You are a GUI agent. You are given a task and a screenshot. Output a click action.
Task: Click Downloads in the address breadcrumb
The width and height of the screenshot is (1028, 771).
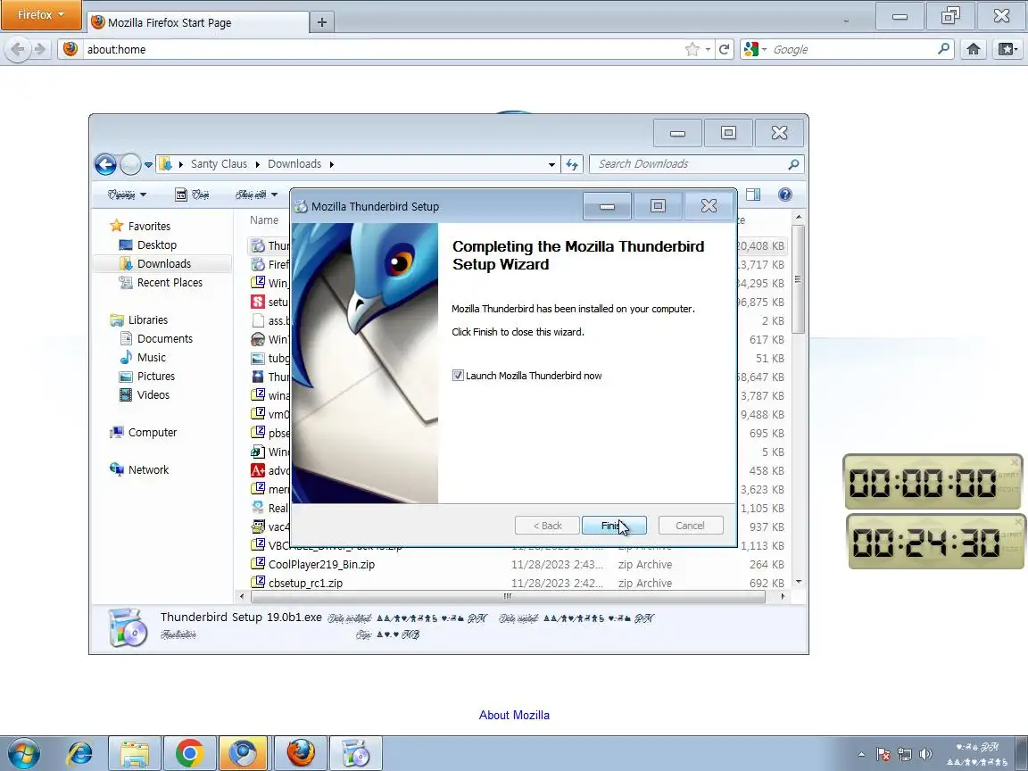coord(294,164)
